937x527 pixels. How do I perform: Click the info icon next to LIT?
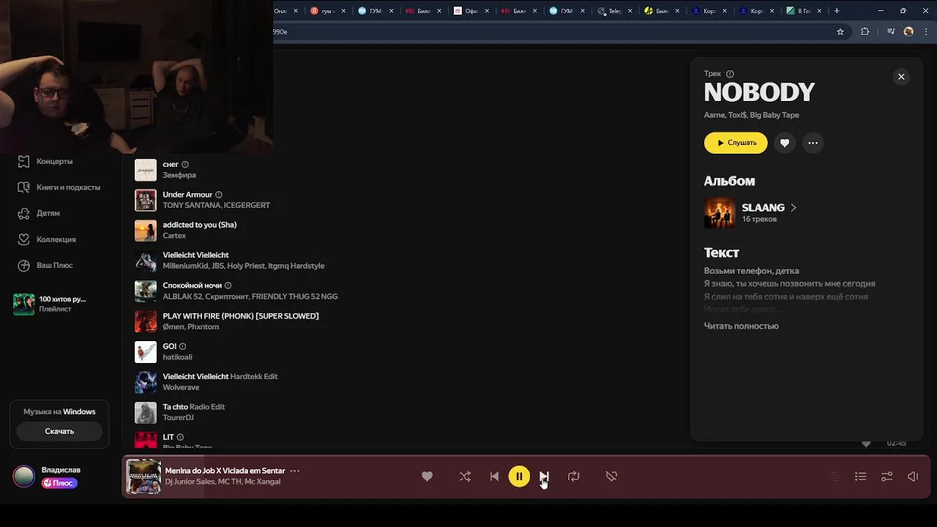180,437
